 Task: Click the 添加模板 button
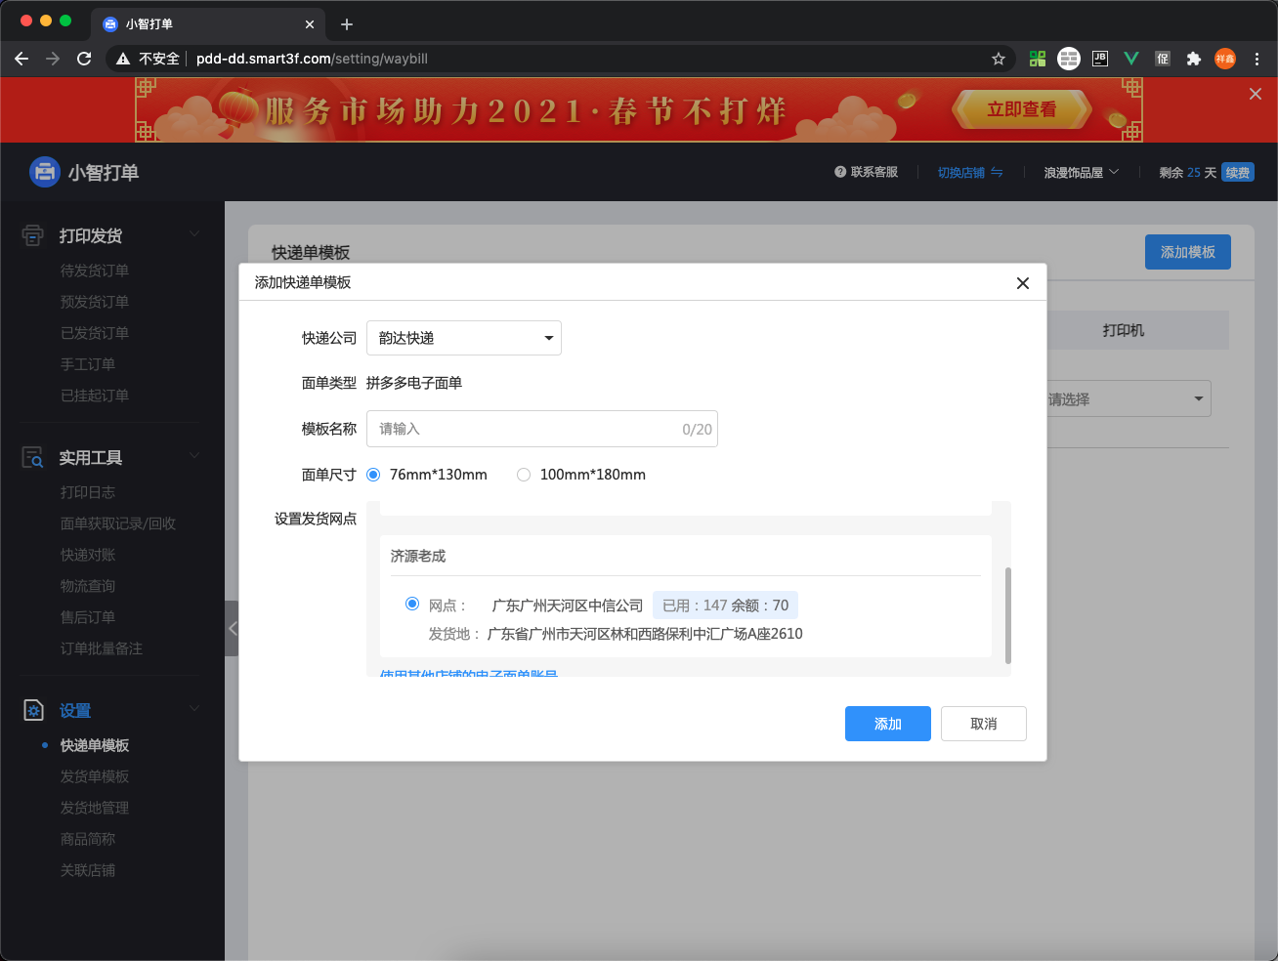tap(1188, 252)
